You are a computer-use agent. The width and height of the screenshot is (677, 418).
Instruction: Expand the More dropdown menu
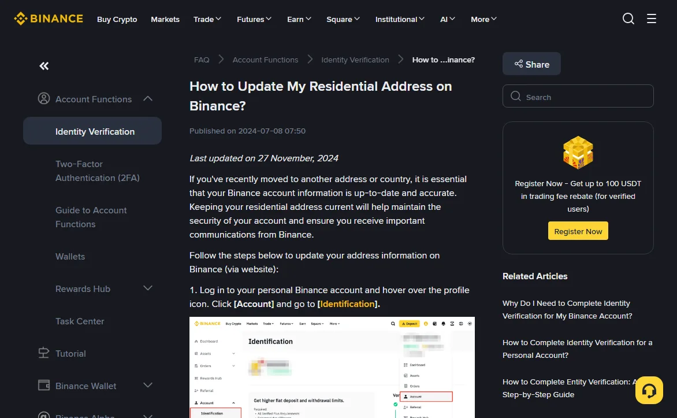483,19
